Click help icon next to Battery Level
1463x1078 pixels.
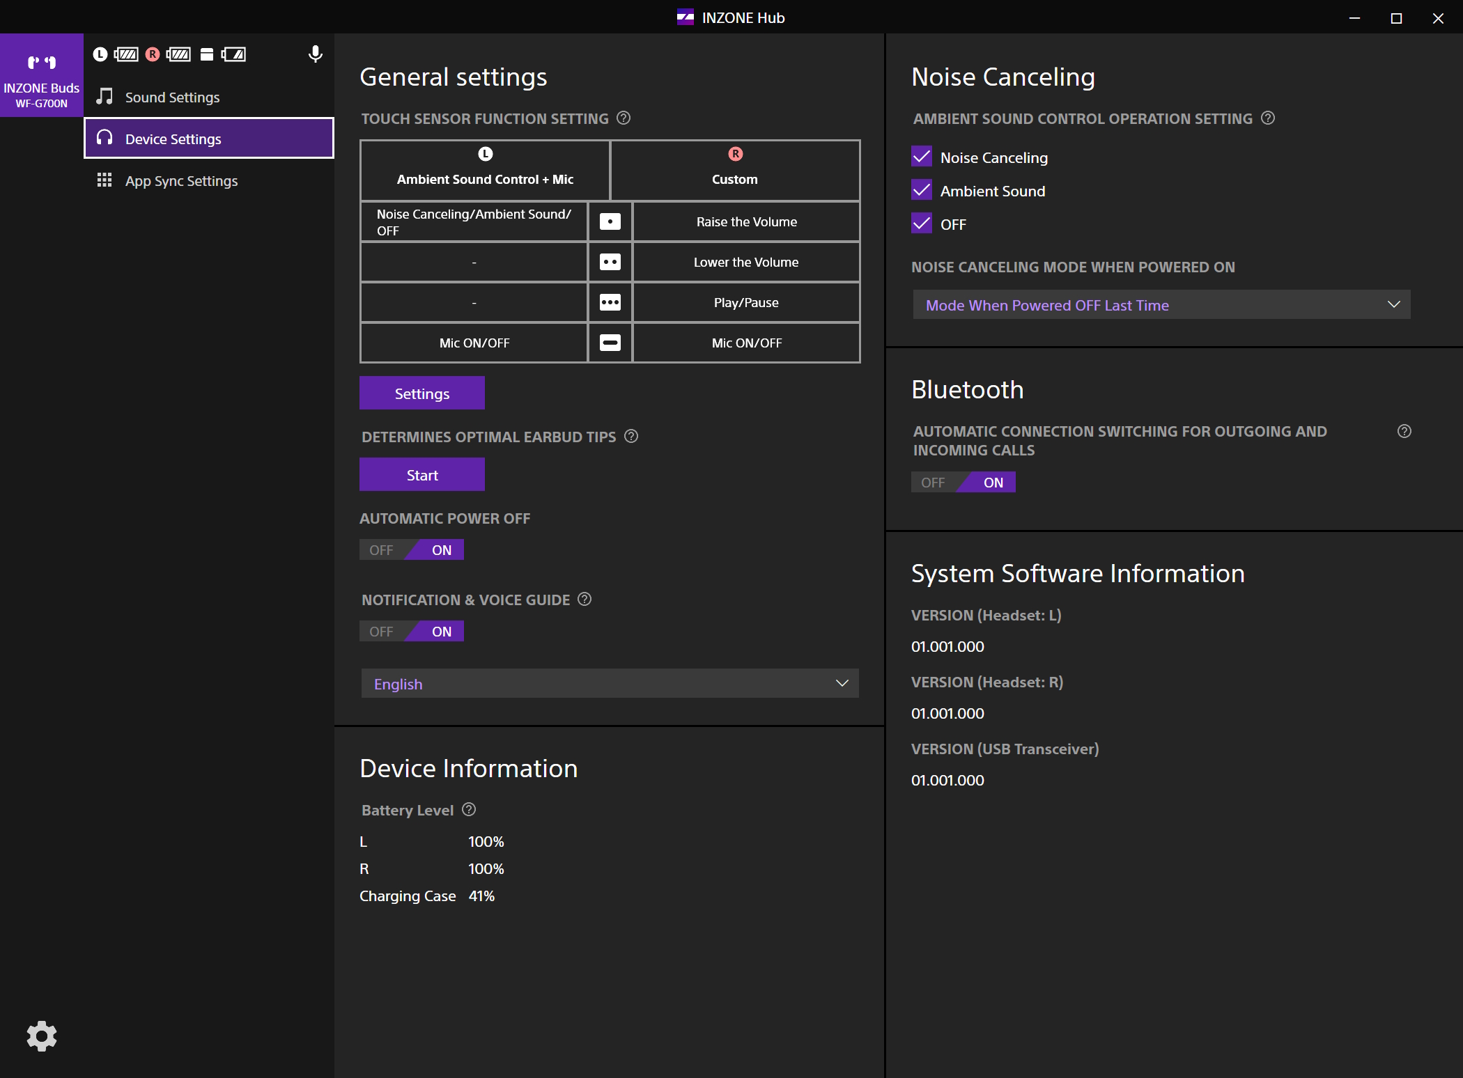coord(469,810)
